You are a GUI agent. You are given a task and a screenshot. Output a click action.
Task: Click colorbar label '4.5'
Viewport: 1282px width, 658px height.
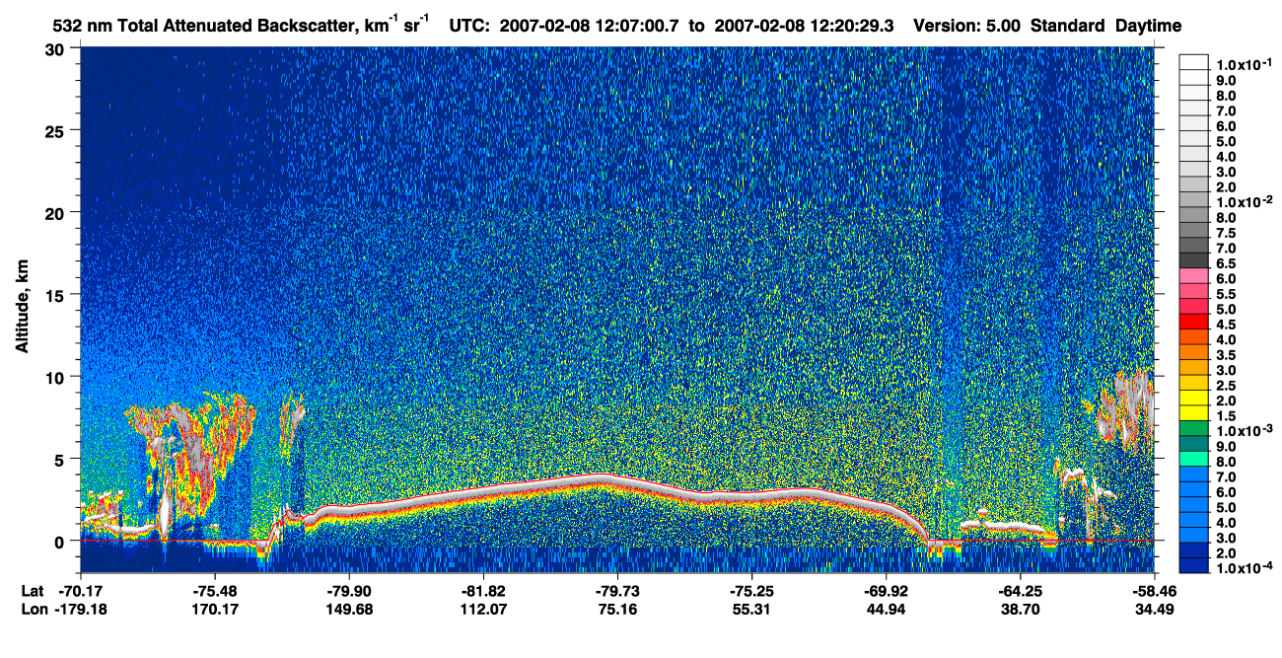point(1226,326)
